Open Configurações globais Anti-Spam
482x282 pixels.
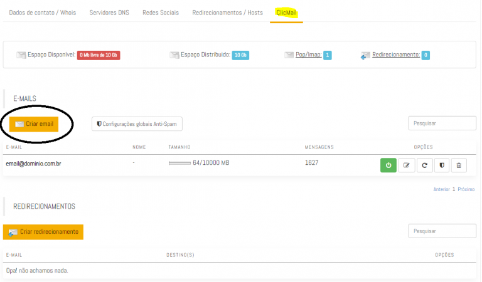click(x=137, y=124)
